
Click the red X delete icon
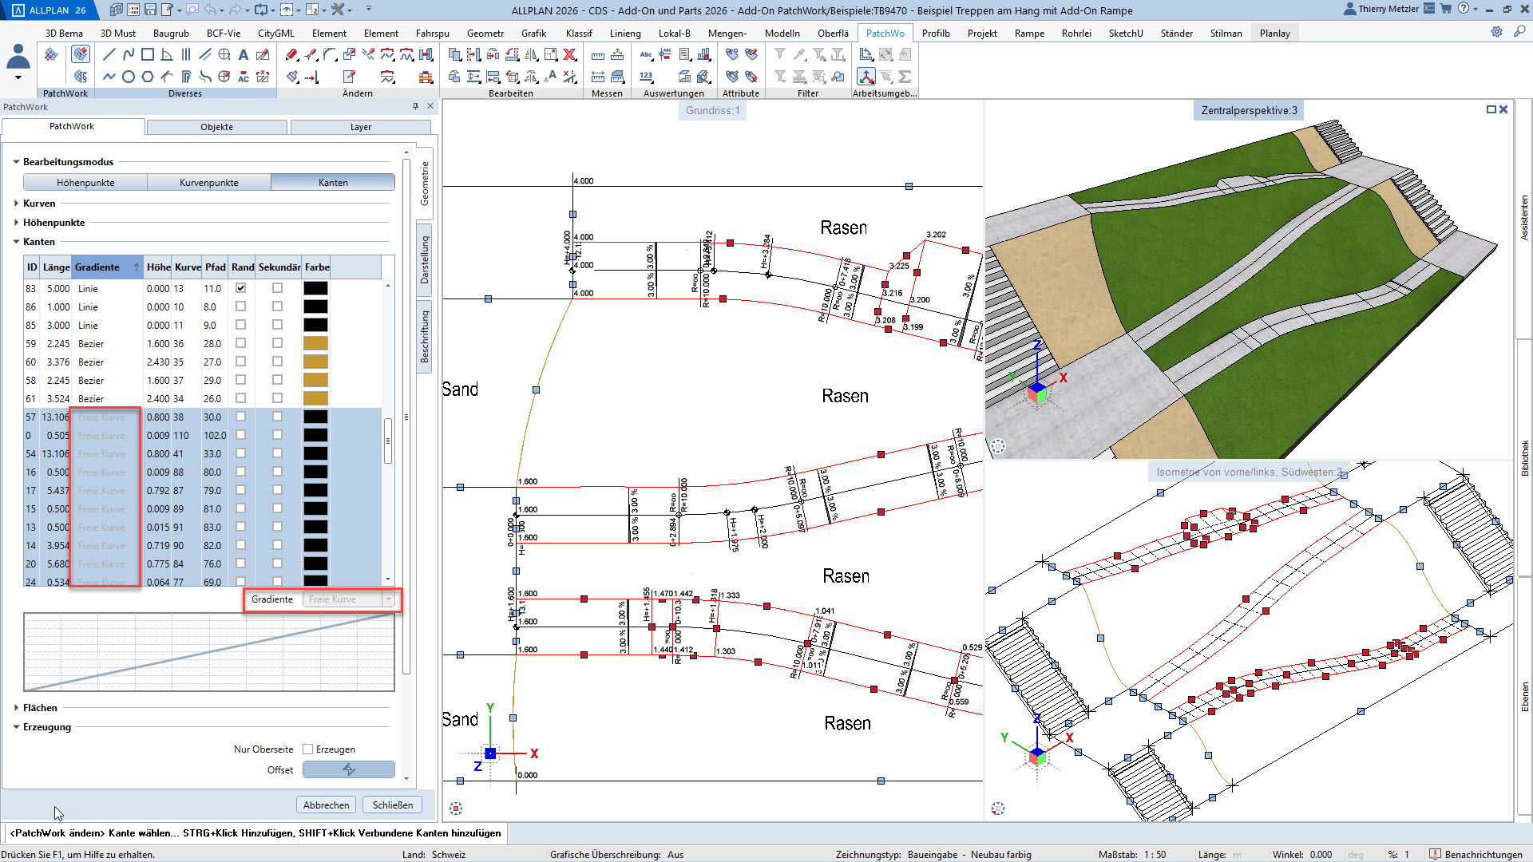pos(570,55)
